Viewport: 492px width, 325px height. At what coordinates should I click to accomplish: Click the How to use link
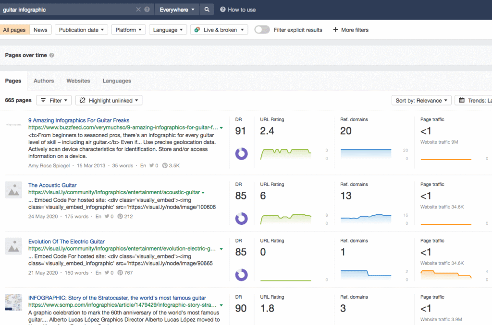click(238, 10)
